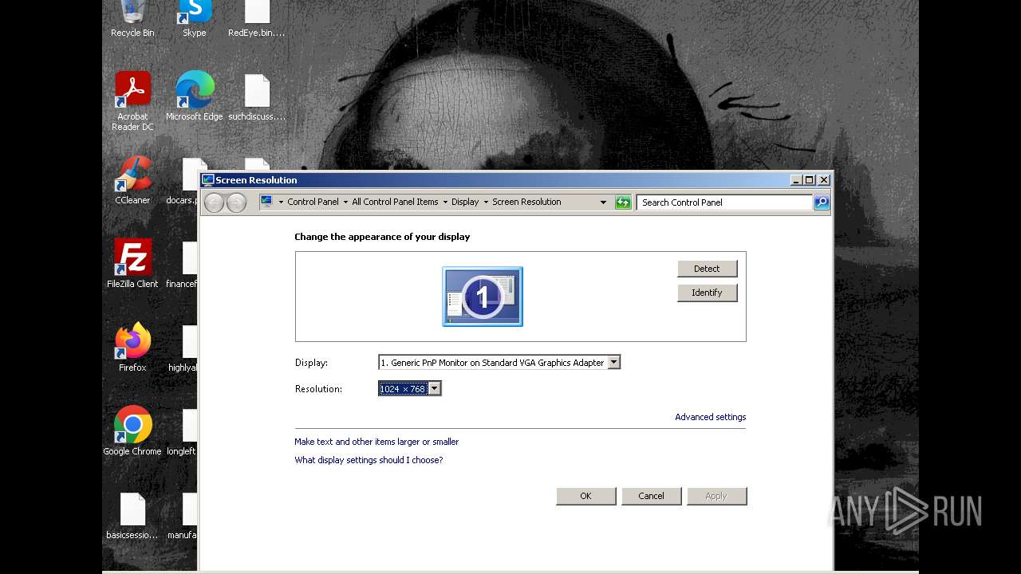Click the Screen Resolution title bar icon
Viewport: 1021px width, 574px height.
pos(208,180)
